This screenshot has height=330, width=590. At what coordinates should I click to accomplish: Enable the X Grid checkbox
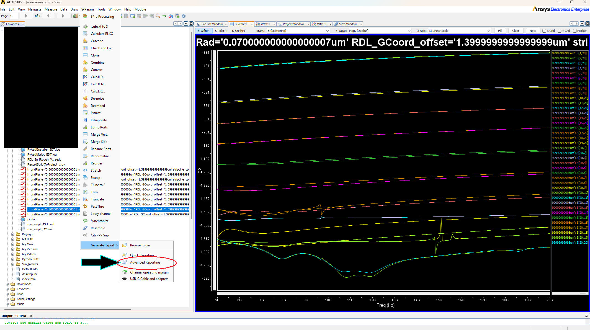[544, 31]
